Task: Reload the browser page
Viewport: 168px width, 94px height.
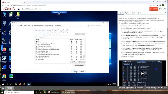Action: tap(8, 5)
